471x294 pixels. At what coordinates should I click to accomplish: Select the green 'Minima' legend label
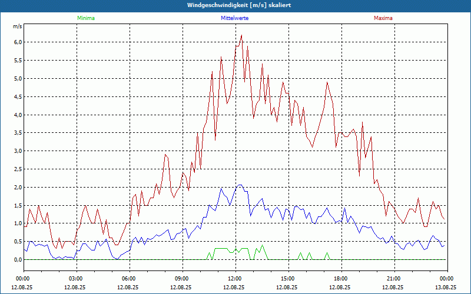(85, 18)
